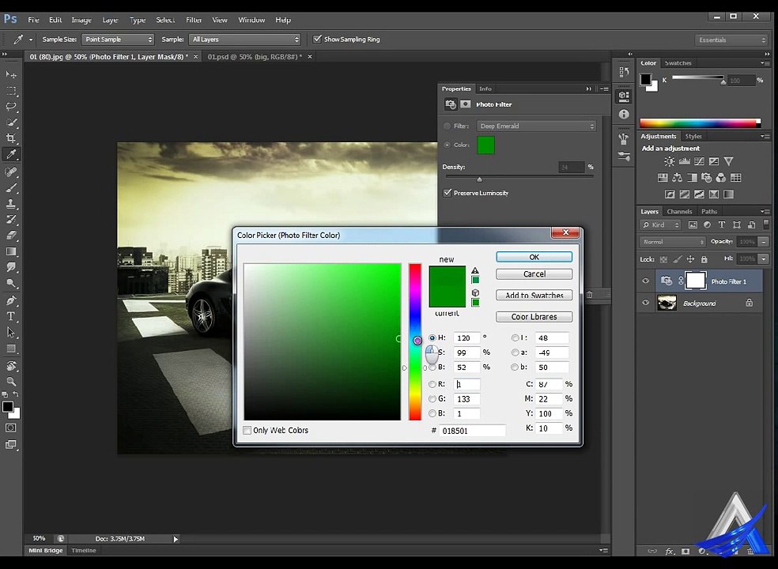The height and width of the screenshot is (569, 778).
Task: Switch to the 01.psd document tab
Action: [x=255, y=57]
